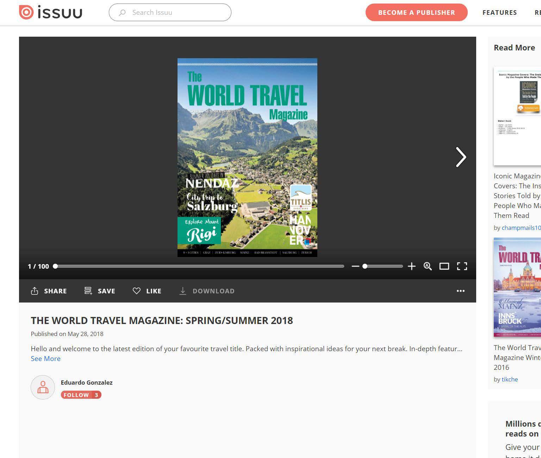
Task: Open the more options ellipsis menu
Action: coord(461,291)
